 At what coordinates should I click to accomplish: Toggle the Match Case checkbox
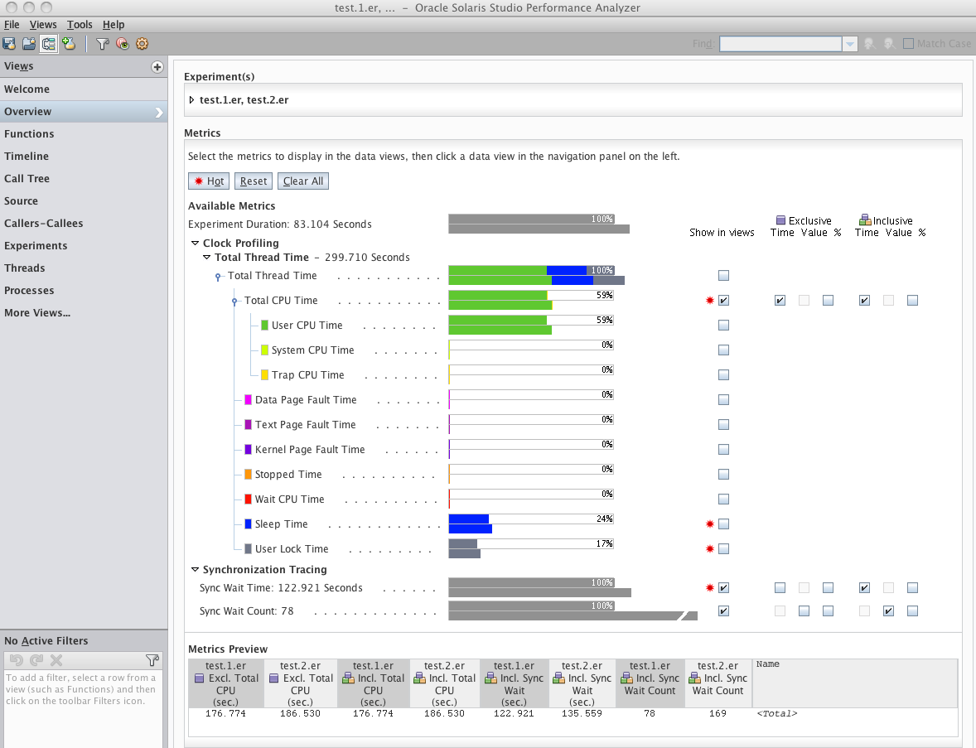pyautogui.click(x=909, y=44)
